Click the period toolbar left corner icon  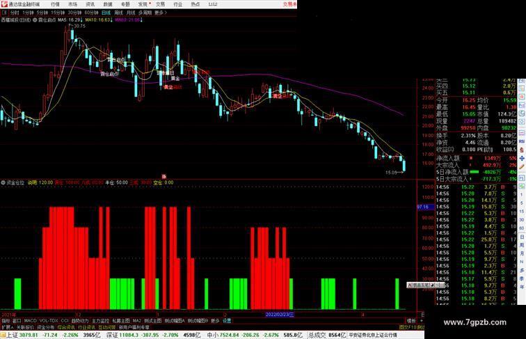pyautogui.click(x=5, y=13)
